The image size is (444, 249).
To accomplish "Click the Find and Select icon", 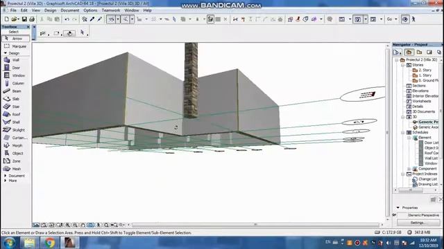I will tap(85, 19).
